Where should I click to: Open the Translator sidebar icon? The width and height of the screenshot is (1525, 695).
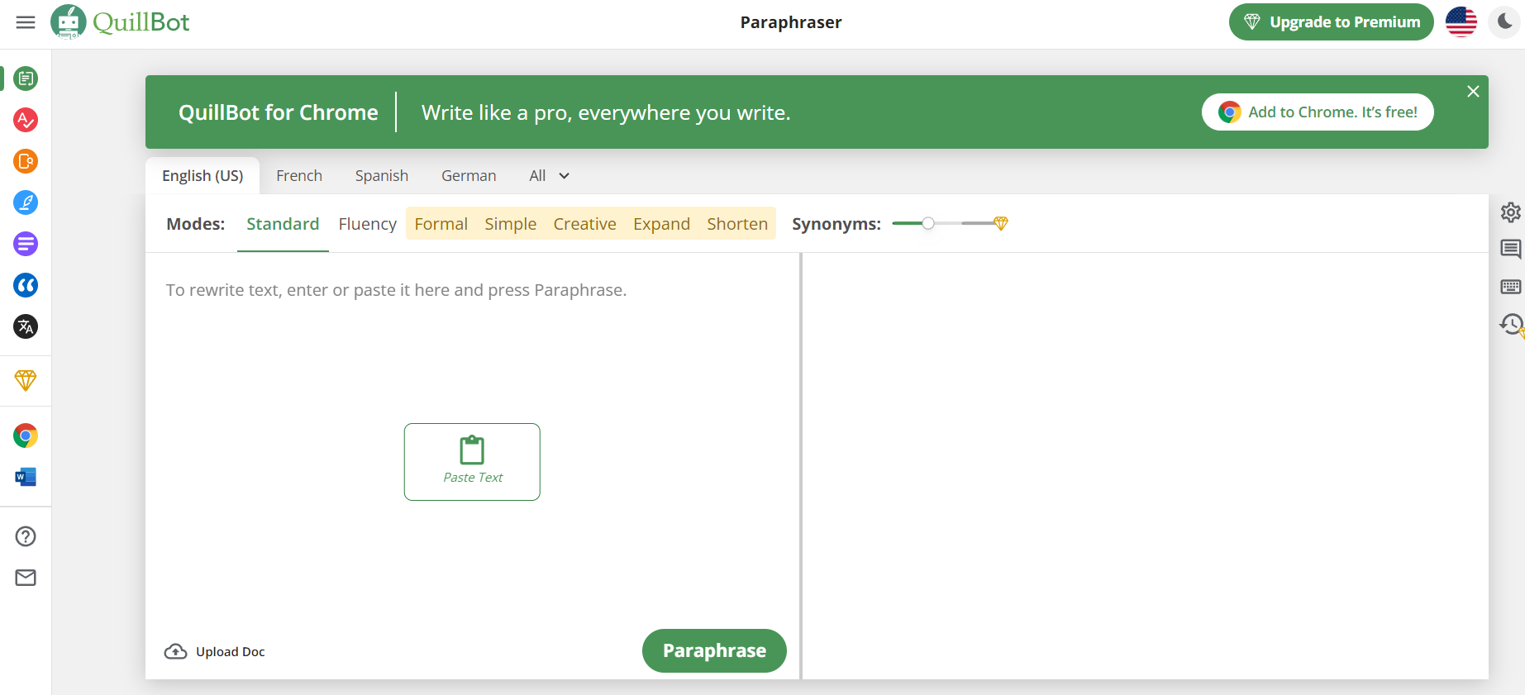26,326
